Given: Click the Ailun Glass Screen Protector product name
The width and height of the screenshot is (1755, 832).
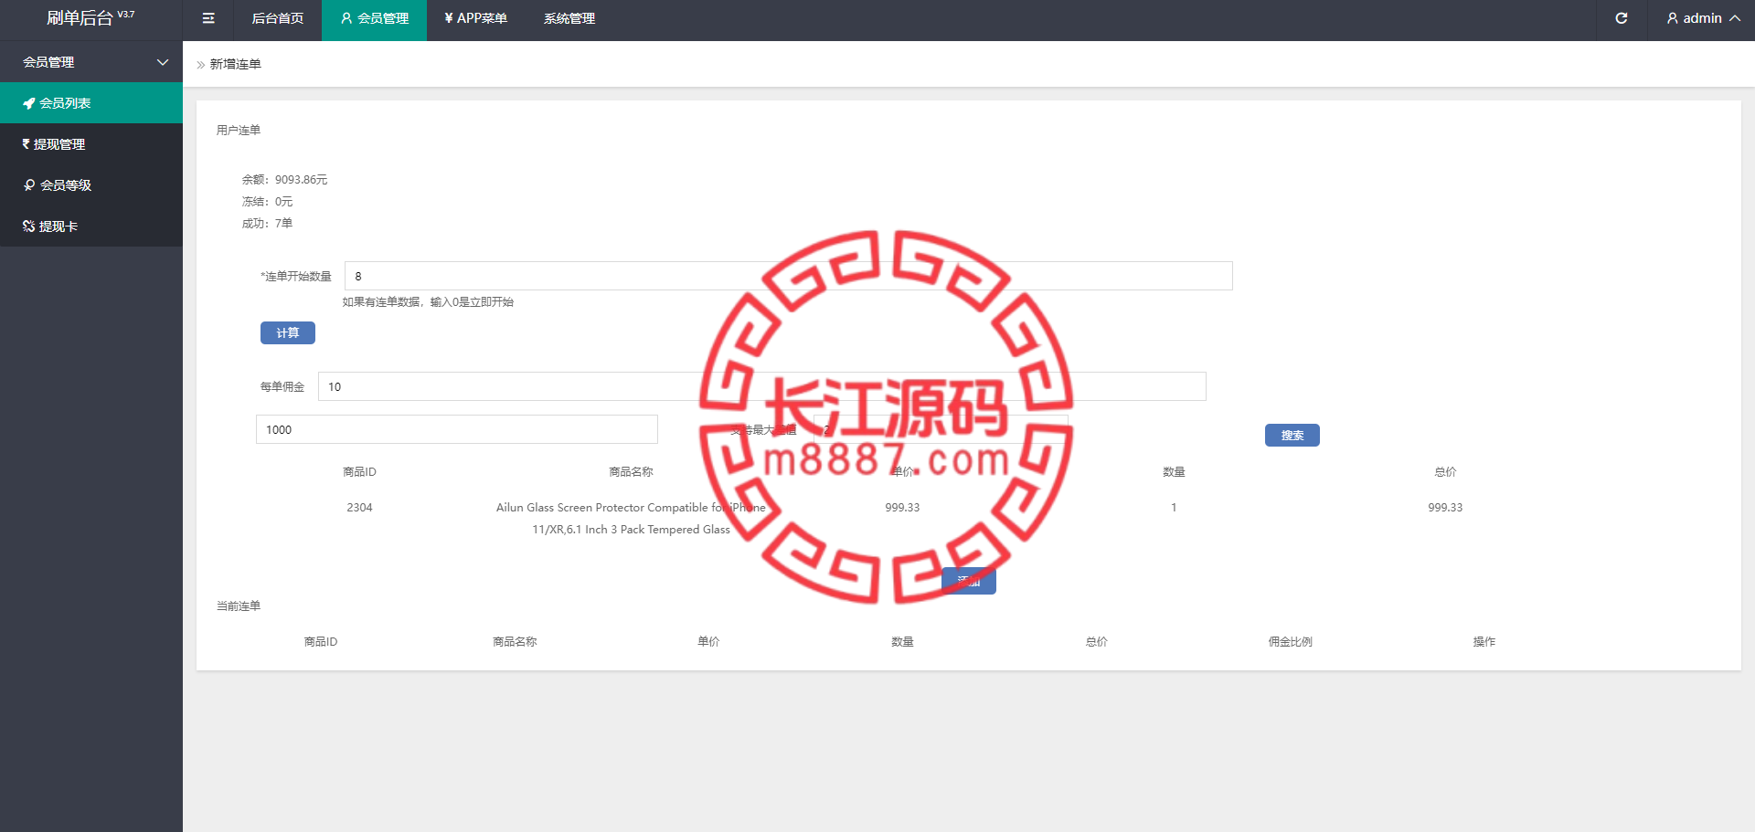Looking at the screenshot, I should 632,519.
